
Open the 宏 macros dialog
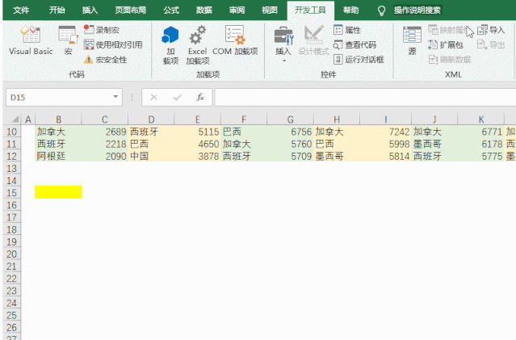click(x=68, y=40)
